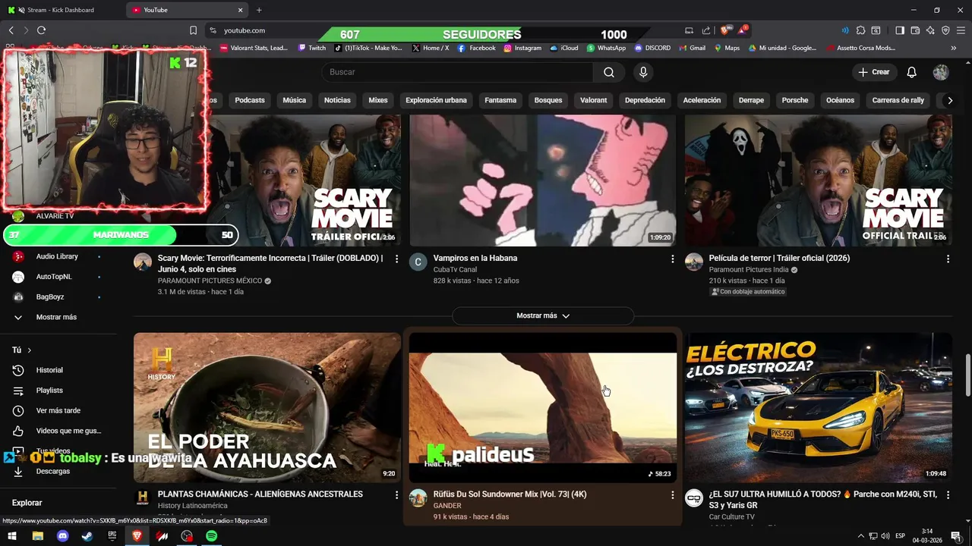Select the Mixes filter chip

point(378,100)
